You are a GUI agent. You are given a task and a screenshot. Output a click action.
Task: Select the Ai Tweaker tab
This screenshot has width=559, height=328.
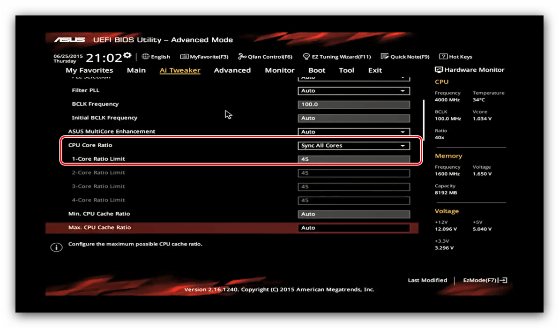point(179,70)
